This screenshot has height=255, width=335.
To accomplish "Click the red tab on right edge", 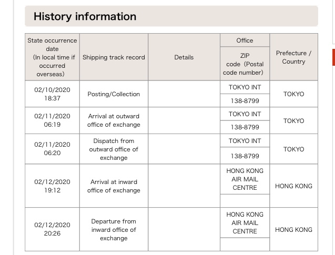I will tap(333, 57).
